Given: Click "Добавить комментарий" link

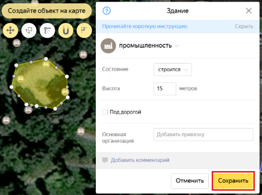Looking at the screenshot, I should point(140,160).
